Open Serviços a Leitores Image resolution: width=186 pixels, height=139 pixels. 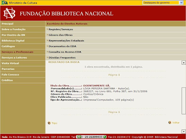pyautogui.click(x=23, y=58)
